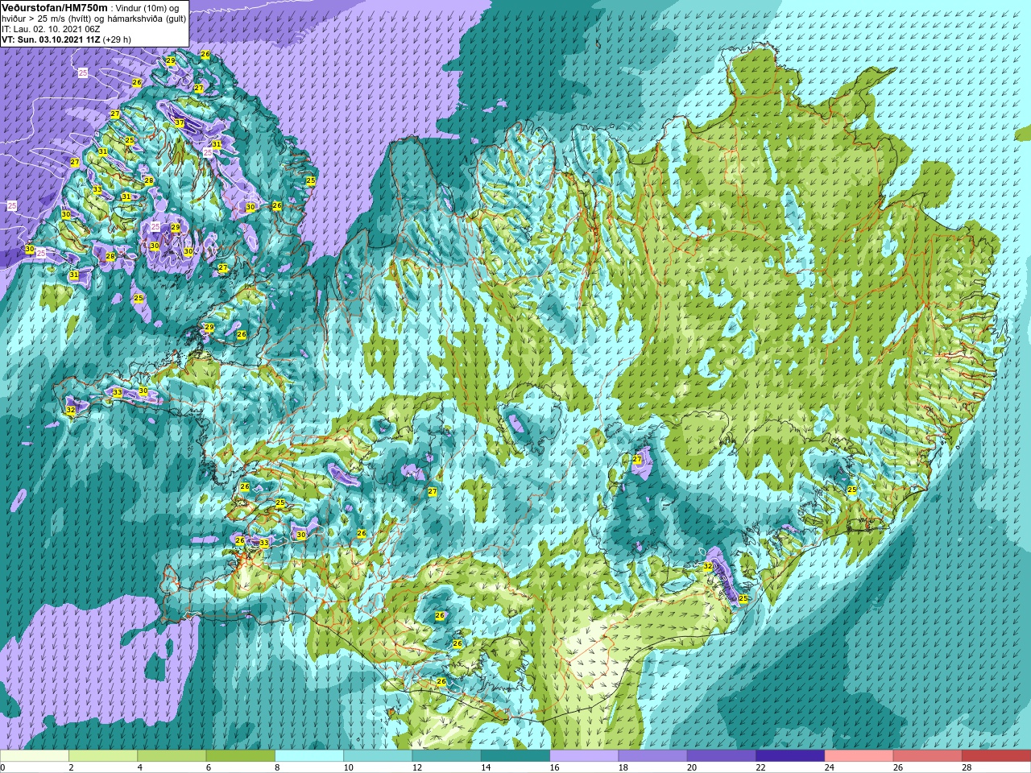1031x773 pixels.
Task: Click the 26–28 m/s salmon legend swatch
Action: [x=928, y=756]
